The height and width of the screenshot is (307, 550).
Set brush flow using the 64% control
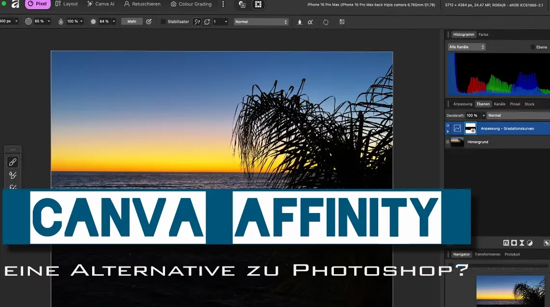[103, 22]
